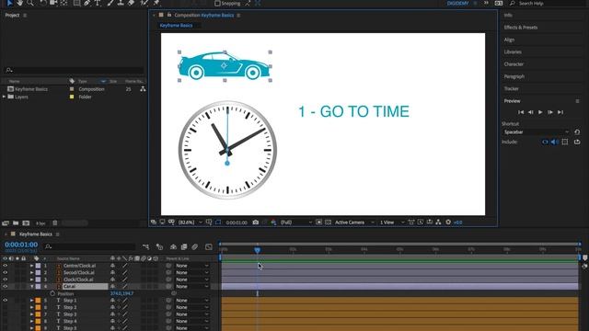Viewport: 589px width, 331px height.
Task: Open the Align panel
Action: [509, 40]
